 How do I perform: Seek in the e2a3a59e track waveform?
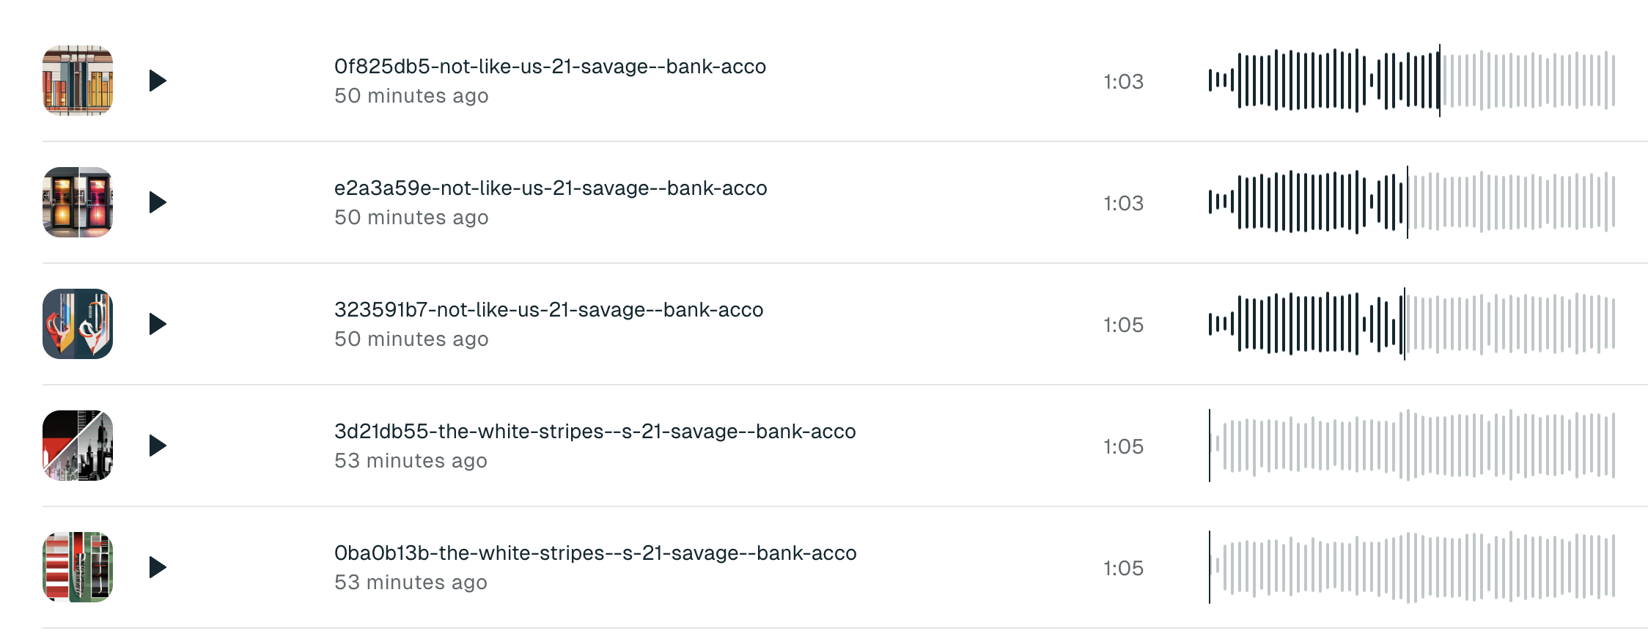coord(1411,202)
